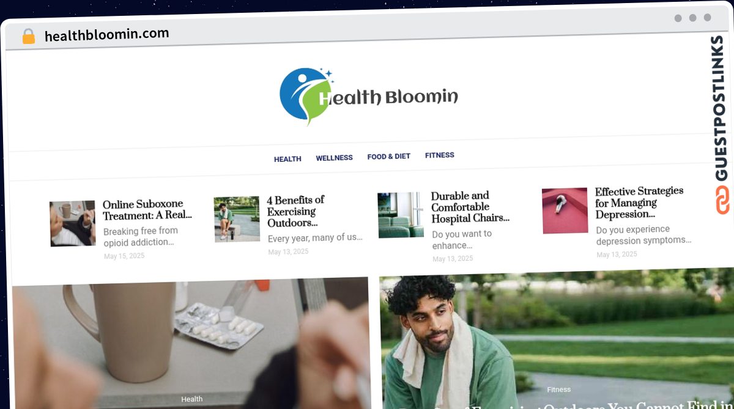Read the Online Suboxone Treatment headline
Image resolution: width=734 pixels, height=409 pixels.
coord(147,209)
